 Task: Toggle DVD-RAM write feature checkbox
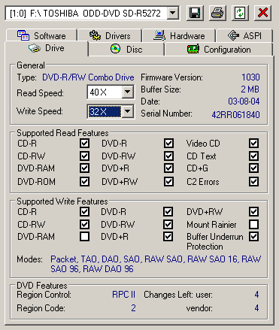pos(84,236)
